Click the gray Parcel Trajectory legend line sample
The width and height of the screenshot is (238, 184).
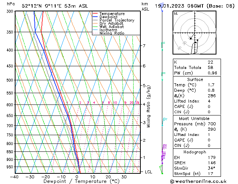[95, 20]
